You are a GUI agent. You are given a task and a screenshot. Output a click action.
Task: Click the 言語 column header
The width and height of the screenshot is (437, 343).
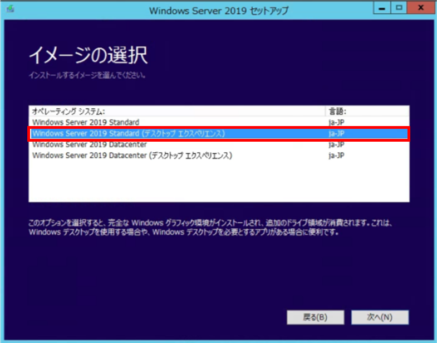coord(367,111)
